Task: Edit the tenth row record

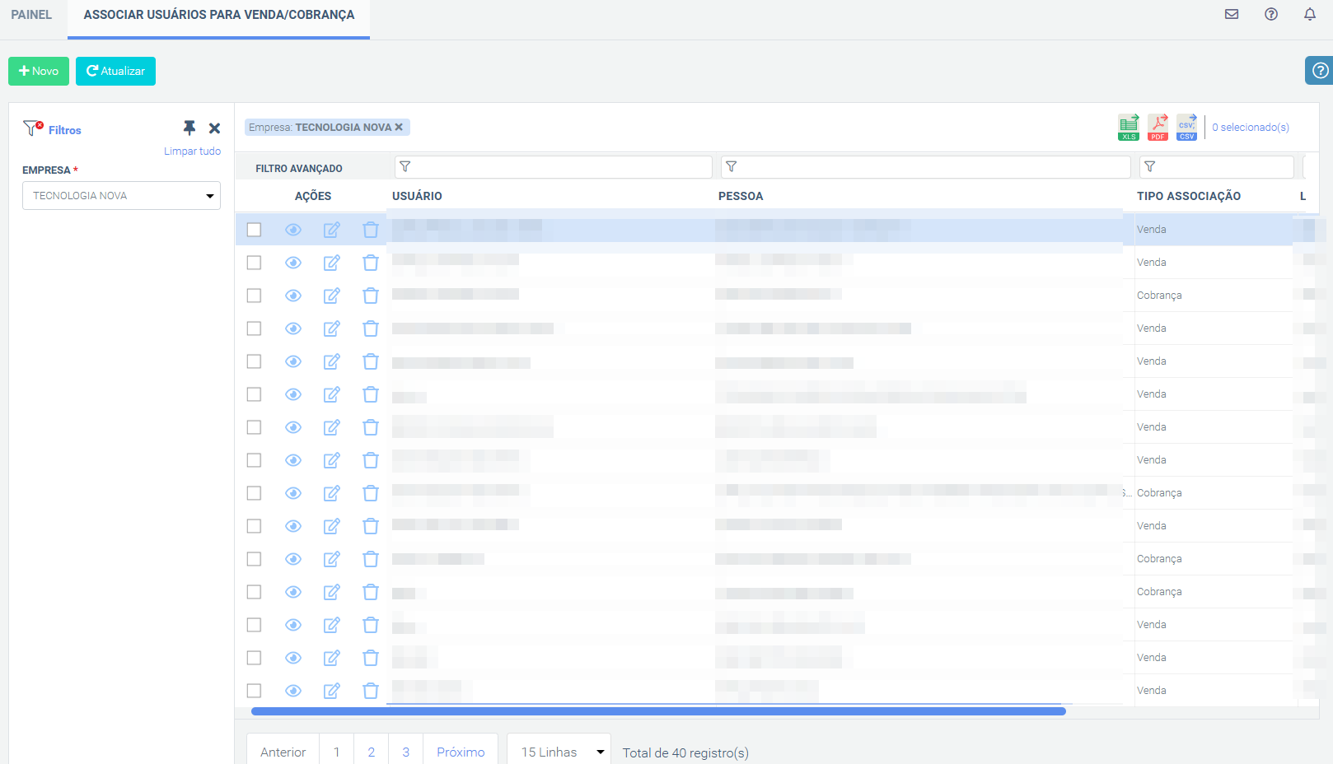Action: (332, 526)
